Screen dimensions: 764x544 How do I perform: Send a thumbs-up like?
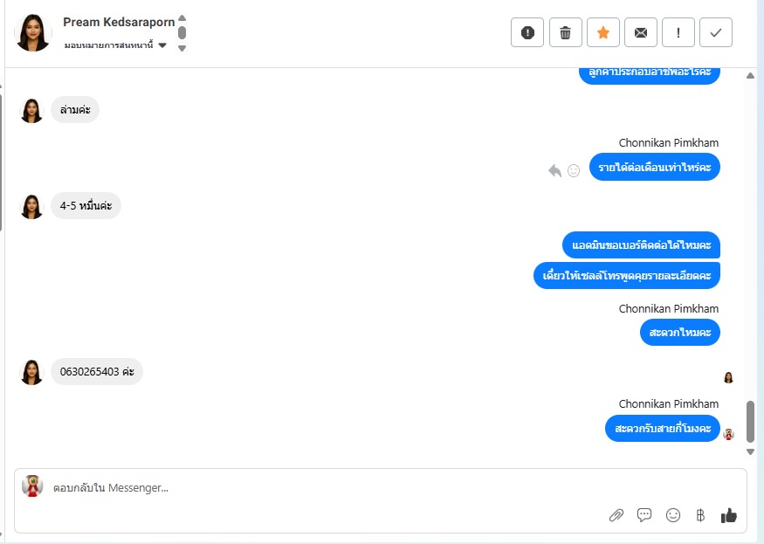729,515
